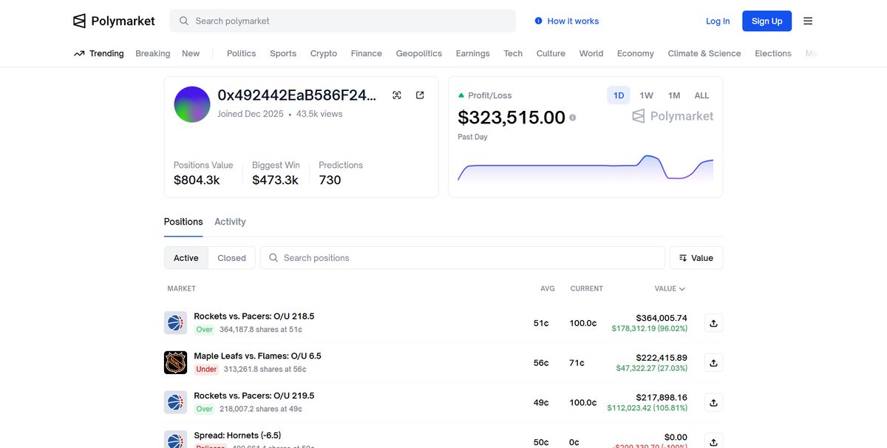
Task: Open the Politics category
Action: (x=242, y=53)
